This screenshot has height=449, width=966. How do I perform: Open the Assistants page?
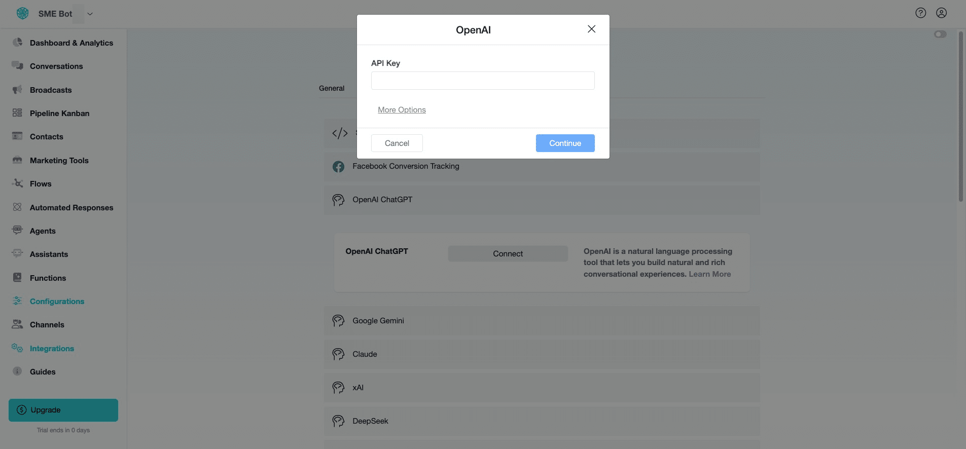49,254
